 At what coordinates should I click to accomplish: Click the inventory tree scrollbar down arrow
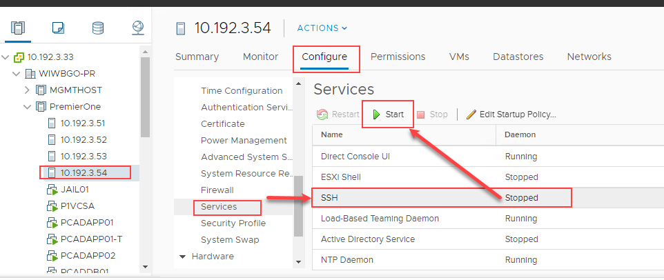click(145, 266)
